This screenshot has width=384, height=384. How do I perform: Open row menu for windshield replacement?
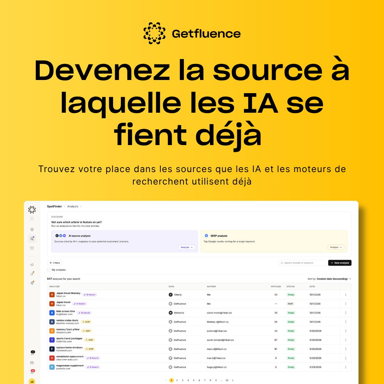[346, 358]
